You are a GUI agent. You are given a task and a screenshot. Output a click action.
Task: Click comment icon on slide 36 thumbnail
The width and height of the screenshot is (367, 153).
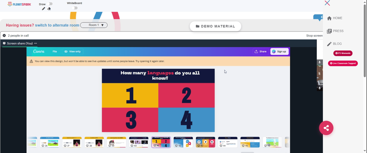tap(43, 146)
